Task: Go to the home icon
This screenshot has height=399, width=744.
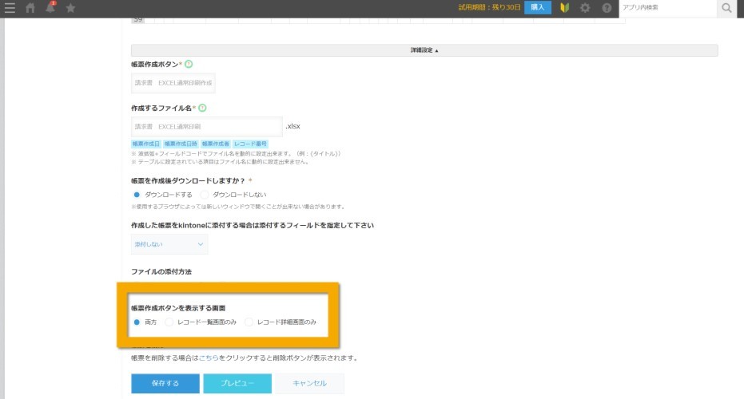Action: click(x=30, y=8)
